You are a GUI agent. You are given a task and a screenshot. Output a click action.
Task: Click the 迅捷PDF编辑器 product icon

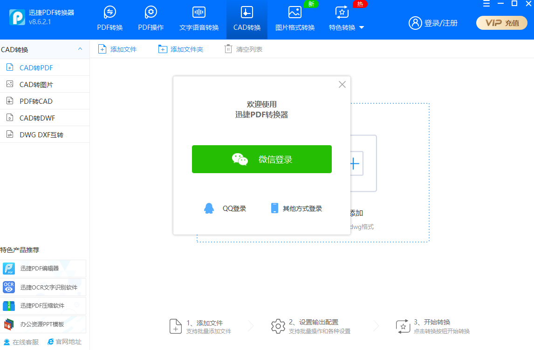point(9,269)
